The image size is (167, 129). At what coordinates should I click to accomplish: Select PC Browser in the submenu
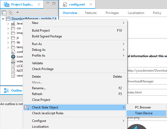coord(143,107)
